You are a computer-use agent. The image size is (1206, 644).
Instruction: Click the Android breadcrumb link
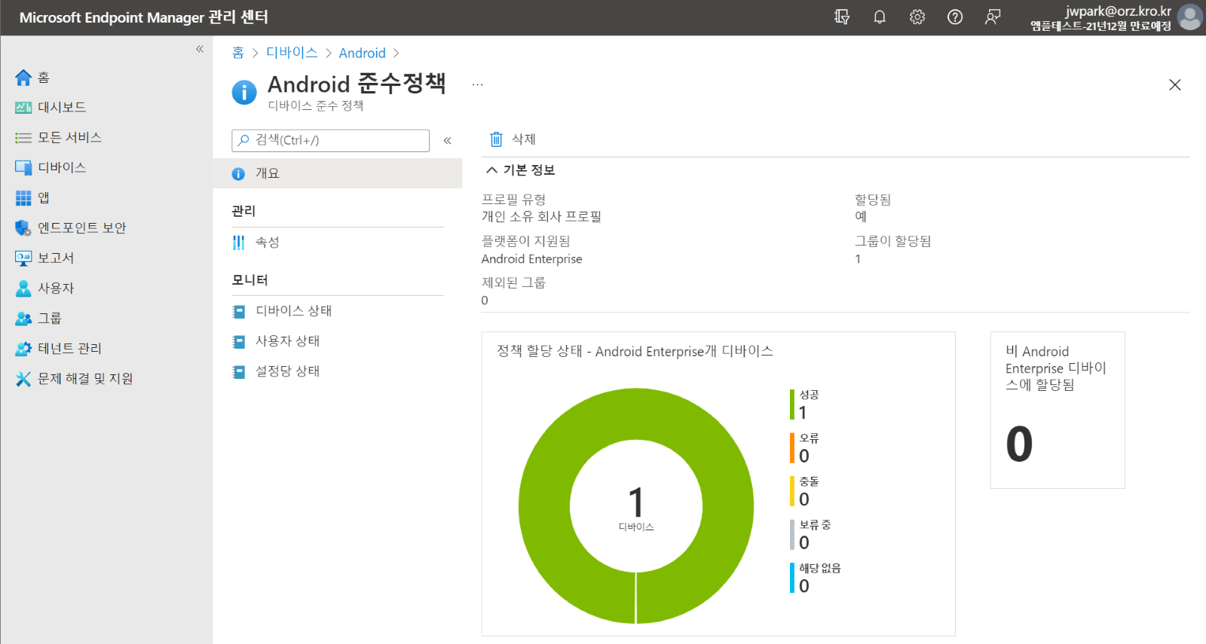[362, 53]
